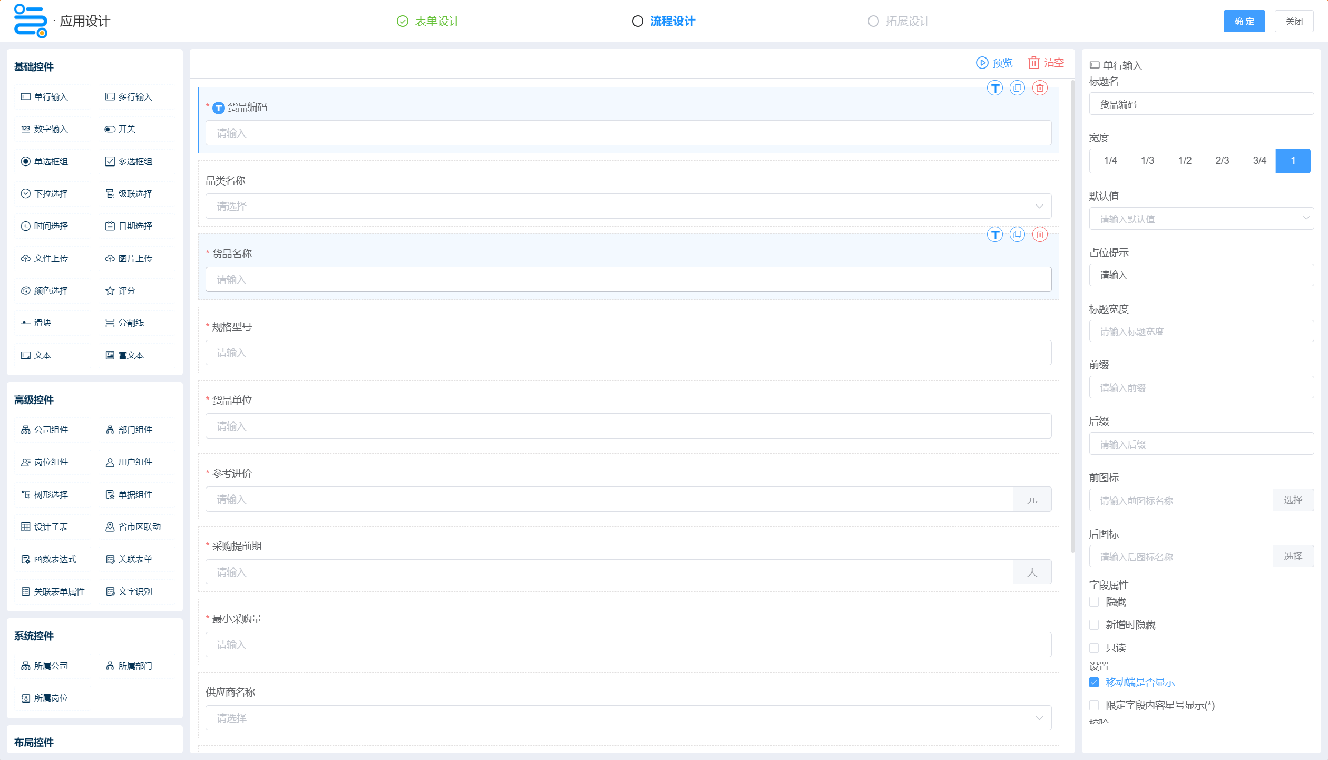
Task: Click the 预览 play icon
Action: (x=981, y=63)
